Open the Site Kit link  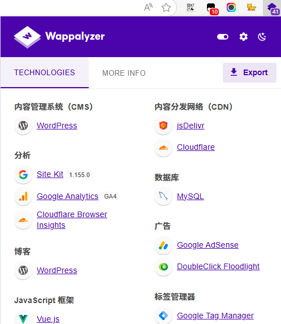pyautogui.click(x=50, y=174)
